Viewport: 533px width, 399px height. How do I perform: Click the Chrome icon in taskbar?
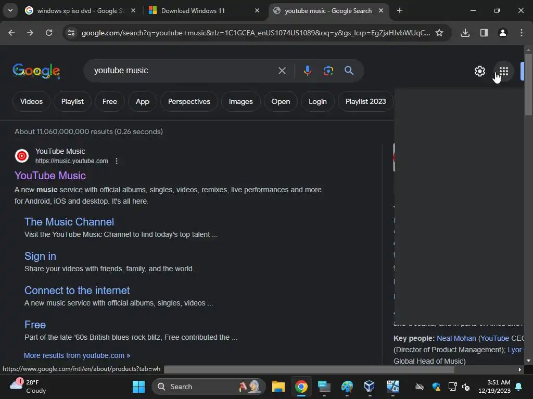pos(301,387)
